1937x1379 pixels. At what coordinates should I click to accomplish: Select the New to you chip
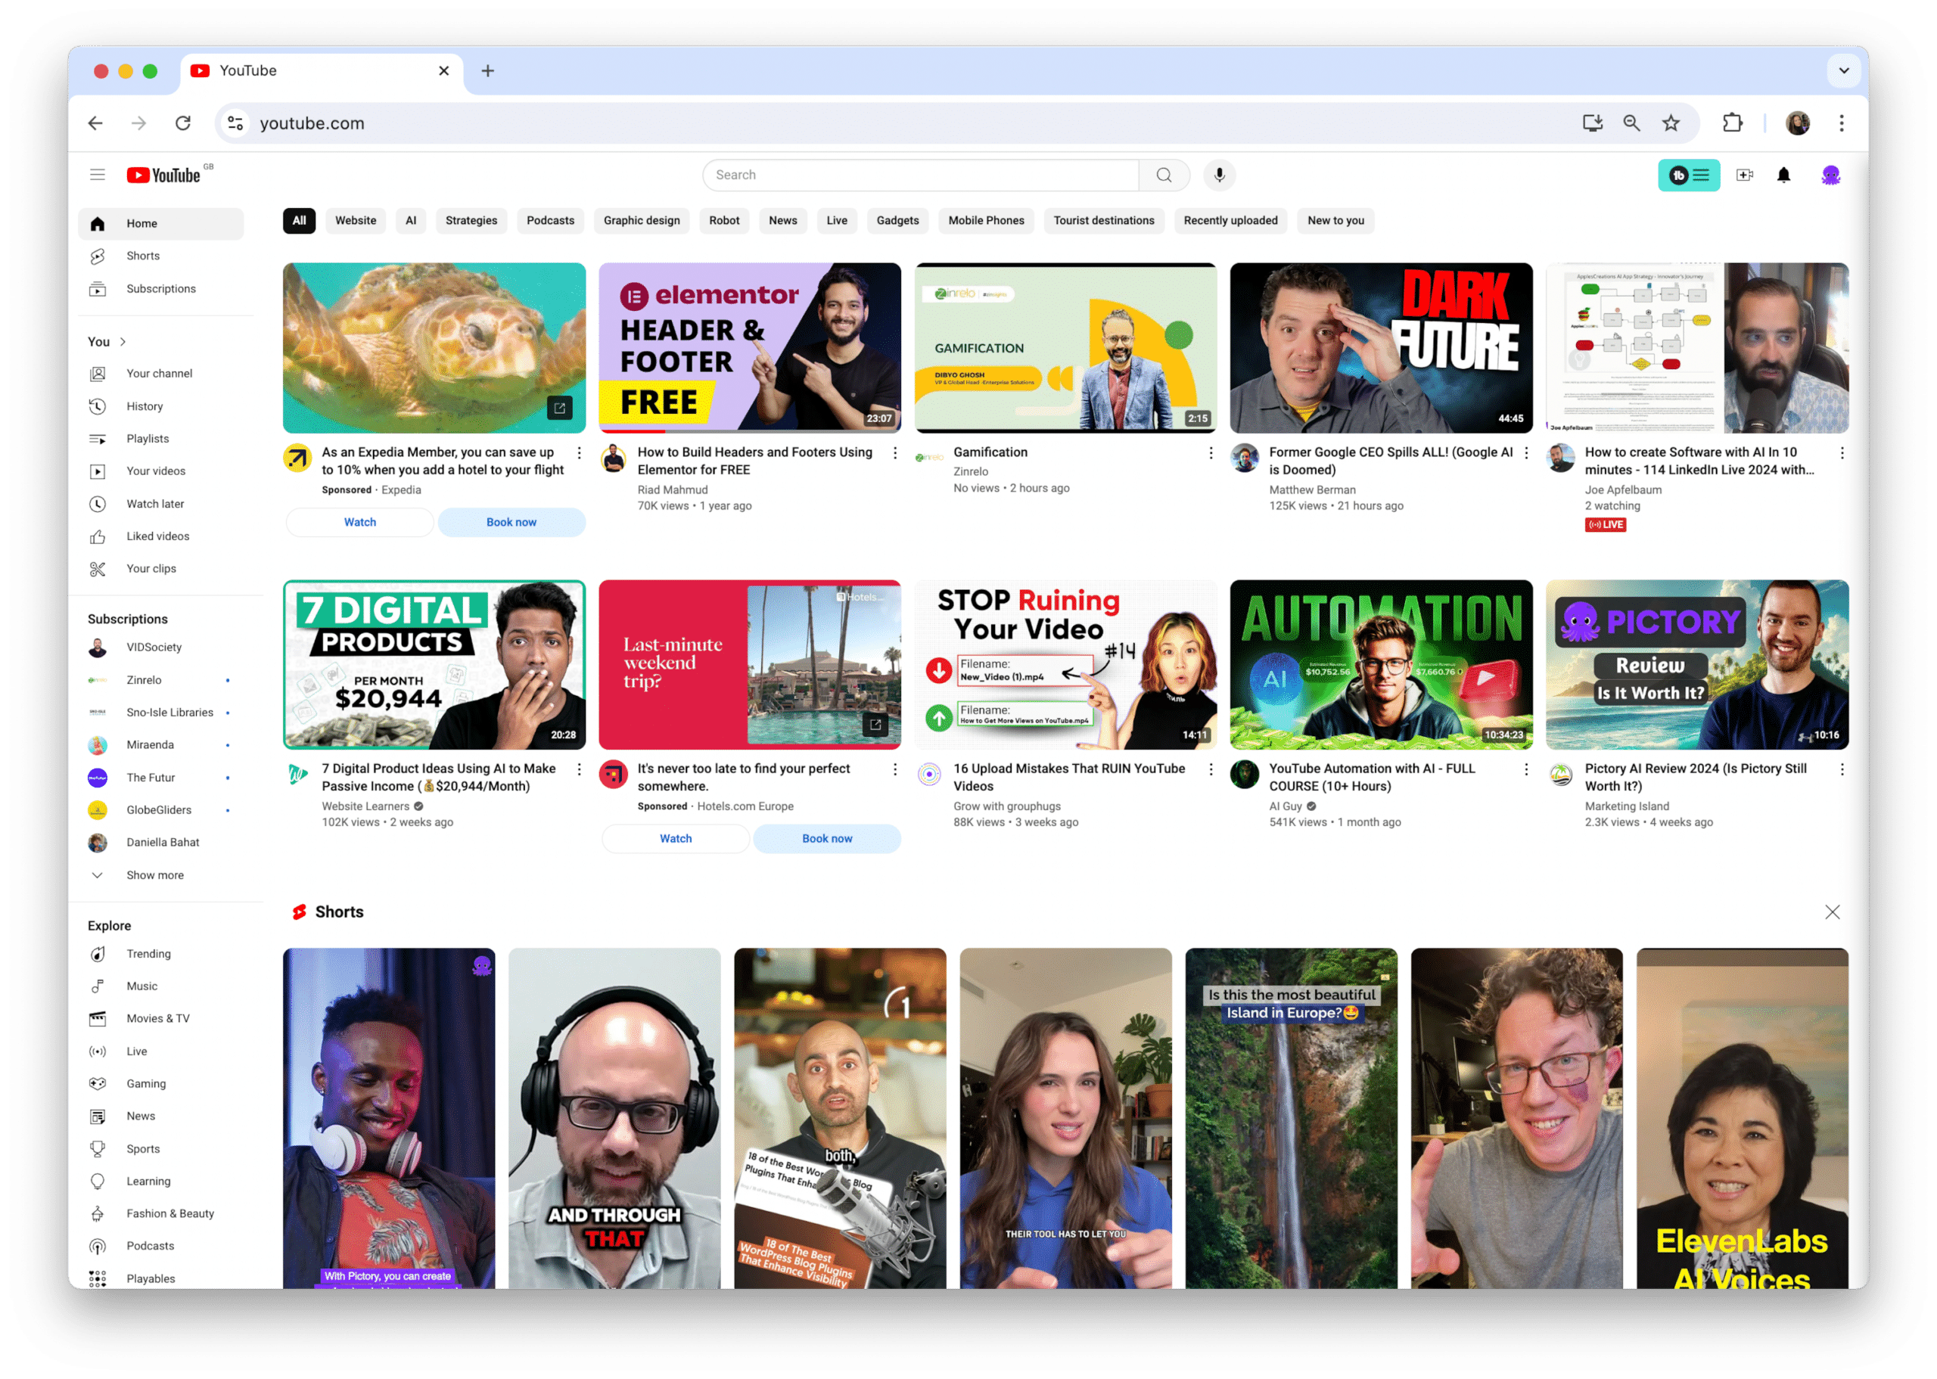pyautogui.click(x=1335, y=221)
